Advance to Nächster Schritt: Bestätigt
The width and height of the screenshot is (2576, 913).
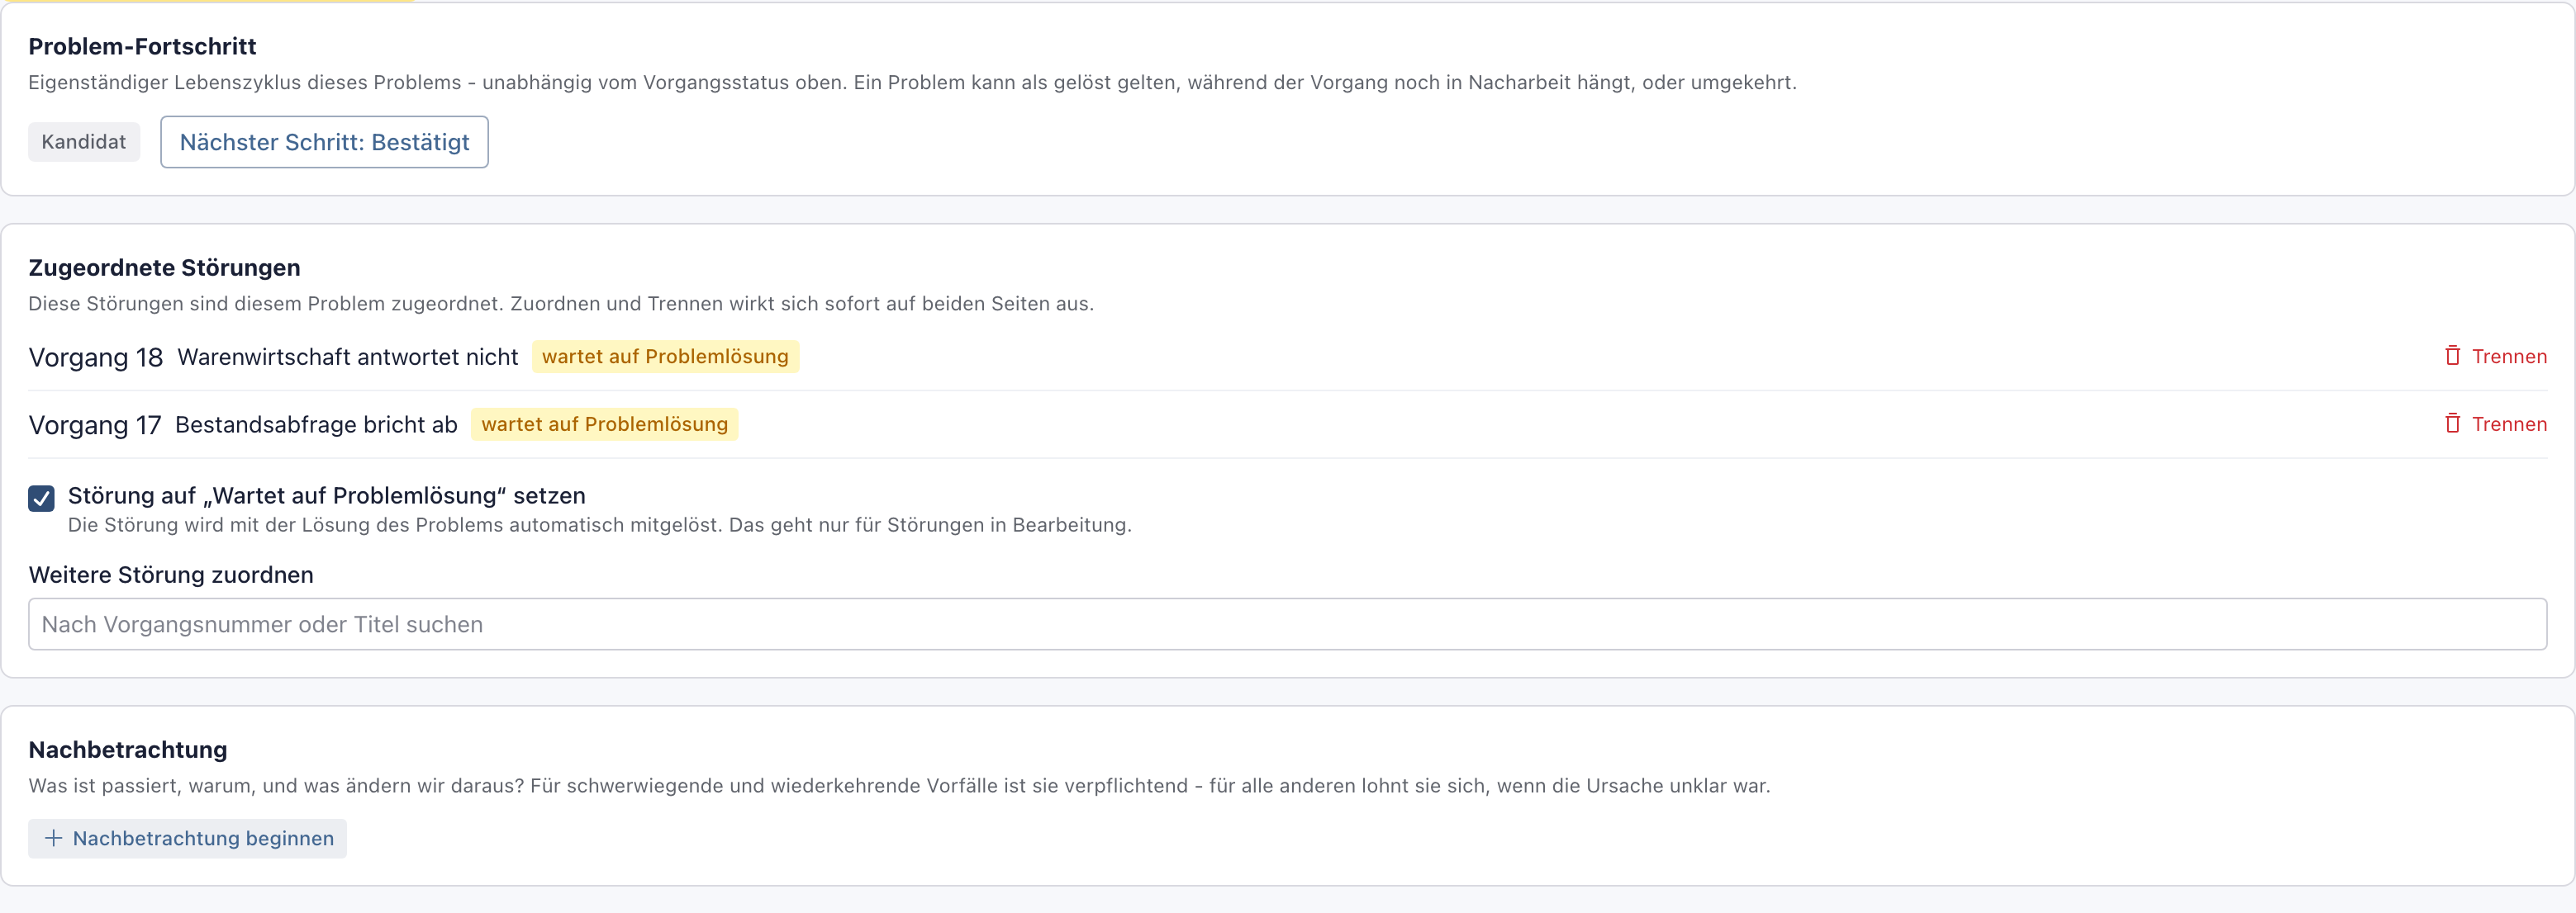(324, 142)
